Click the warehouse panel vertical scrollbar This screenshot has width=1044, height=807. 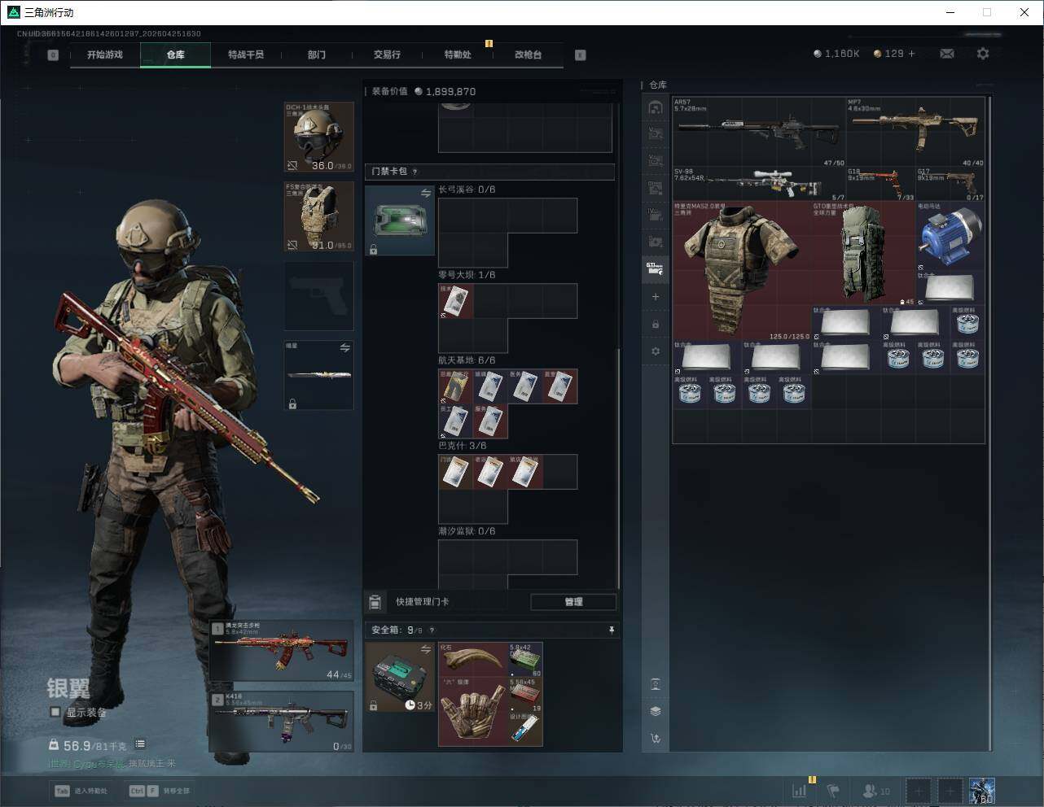tap(989, 423)
